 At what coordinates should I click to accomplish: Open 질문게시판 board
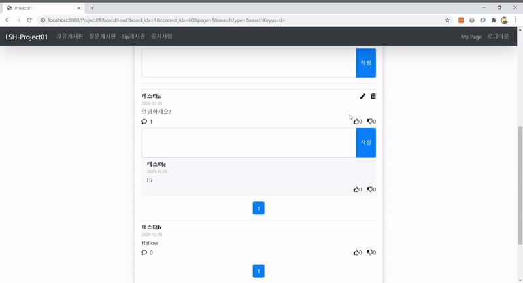(x=103, y=37)
